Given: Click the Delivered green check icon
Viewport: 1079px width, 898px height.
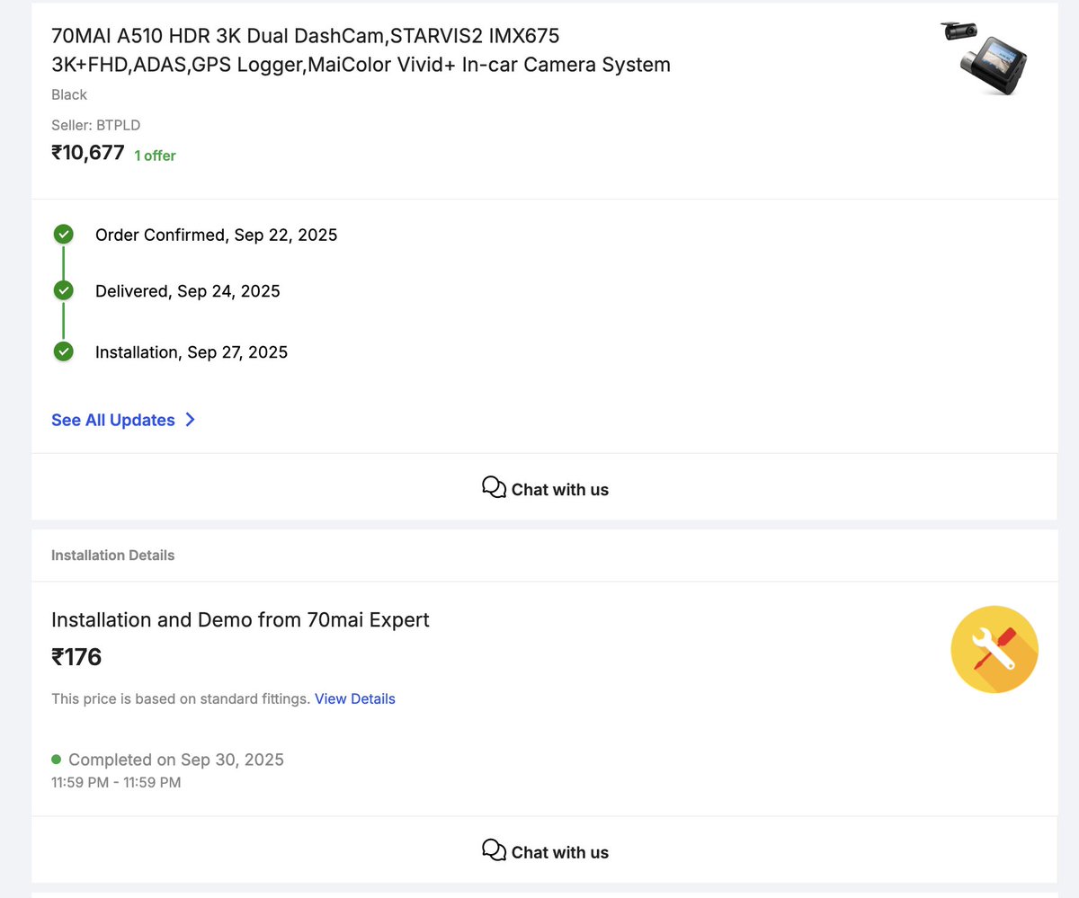Looking at the screenshot, I should pos(63,290).
